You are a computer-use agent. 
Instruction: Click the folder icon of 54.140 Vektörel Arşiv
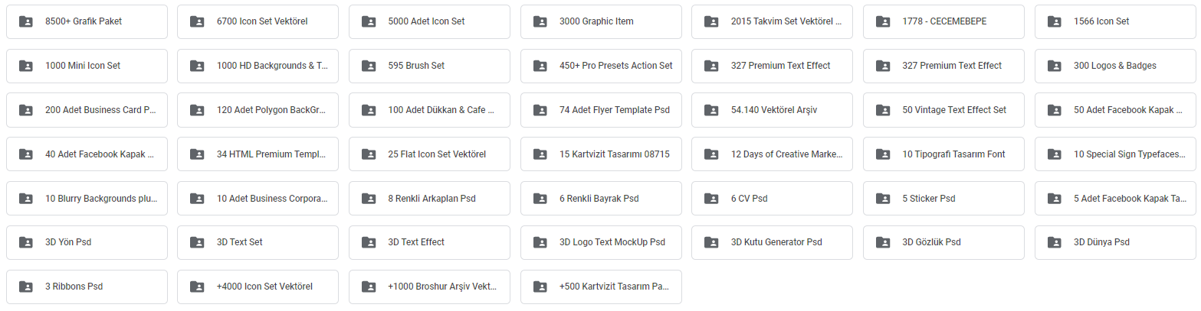click(x=712, y=110)
